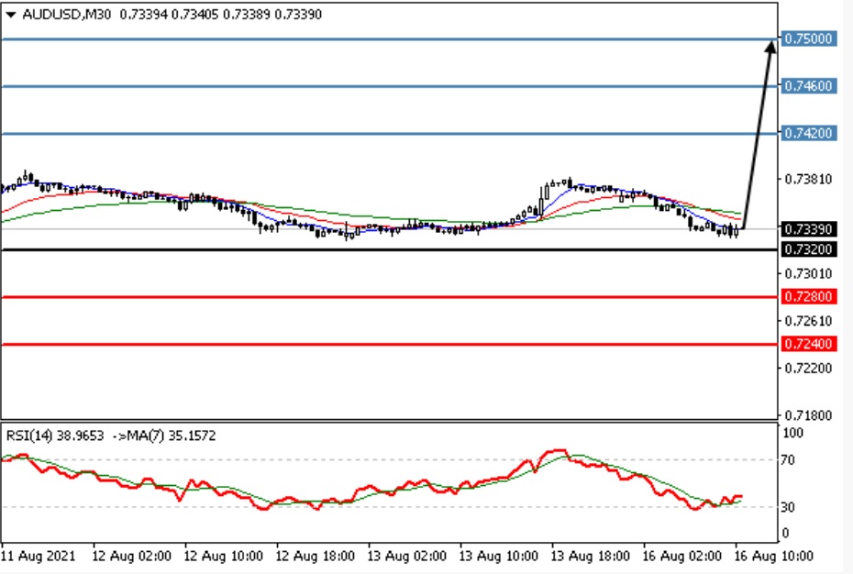Click the triangle next to AUDUSD,M30
Viewport: 853px width, 574px height.
tap(11, 16)
